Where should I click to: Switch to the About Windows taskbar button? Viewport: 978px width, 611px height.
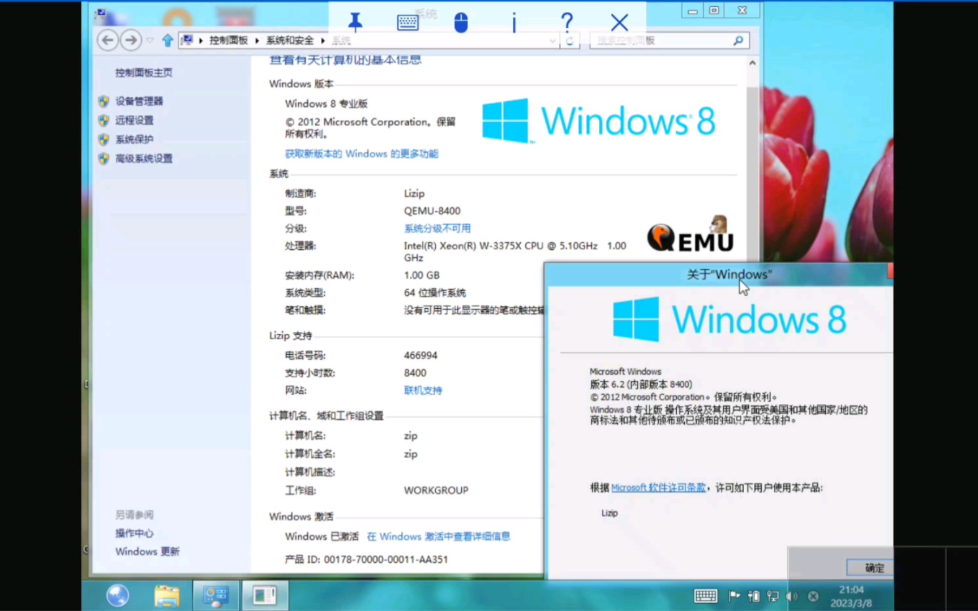point(264,596)
